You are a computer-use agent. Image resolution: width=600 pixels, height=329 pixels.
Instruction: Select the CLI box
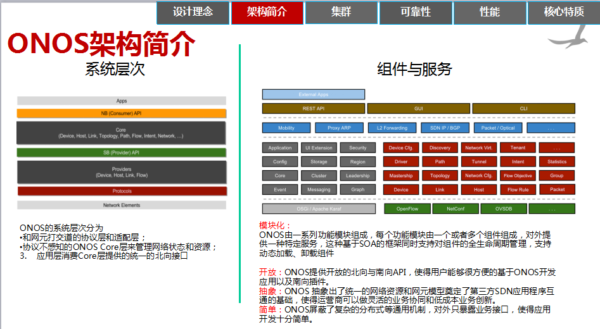click(523, 109)
